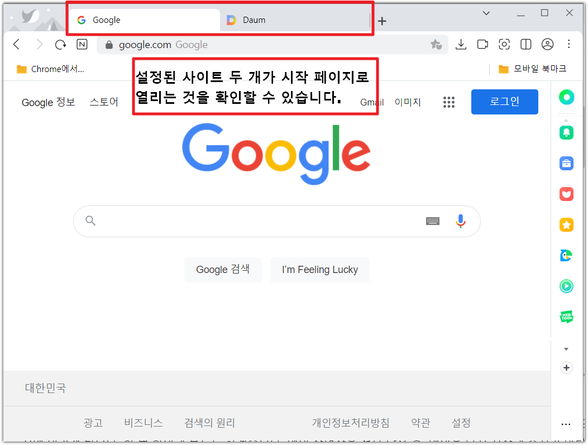Click the Google 검색 button
This screenshot has width=588, height=445.
[223, 270]
